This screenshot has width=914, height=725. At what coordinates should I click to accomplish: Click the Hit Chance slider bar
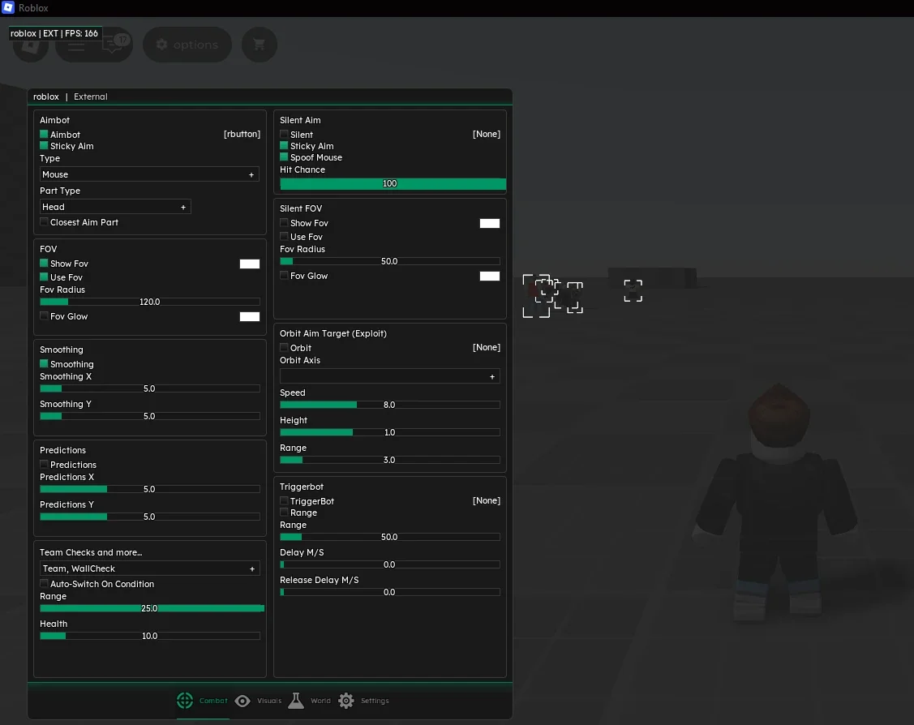point(392,183)
